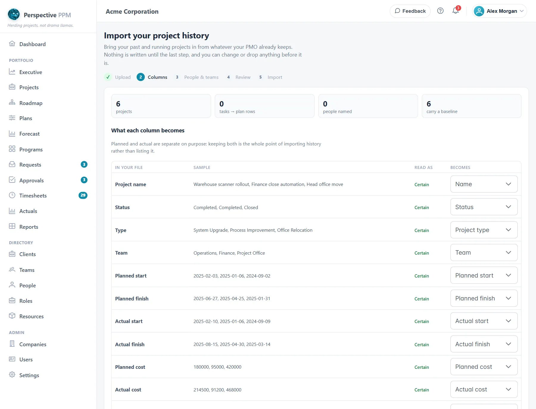Viewport: 536px width, 409px height.
Task: Open the notifications bell icon
Action: pos(456,11)
